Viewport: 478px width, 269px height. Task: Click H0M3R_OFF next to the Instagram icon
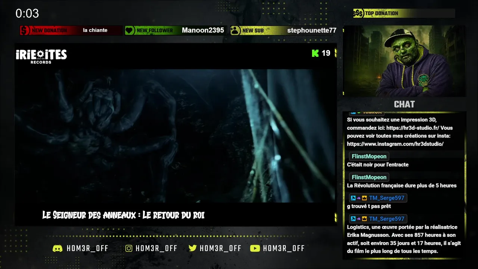[156, 248]
